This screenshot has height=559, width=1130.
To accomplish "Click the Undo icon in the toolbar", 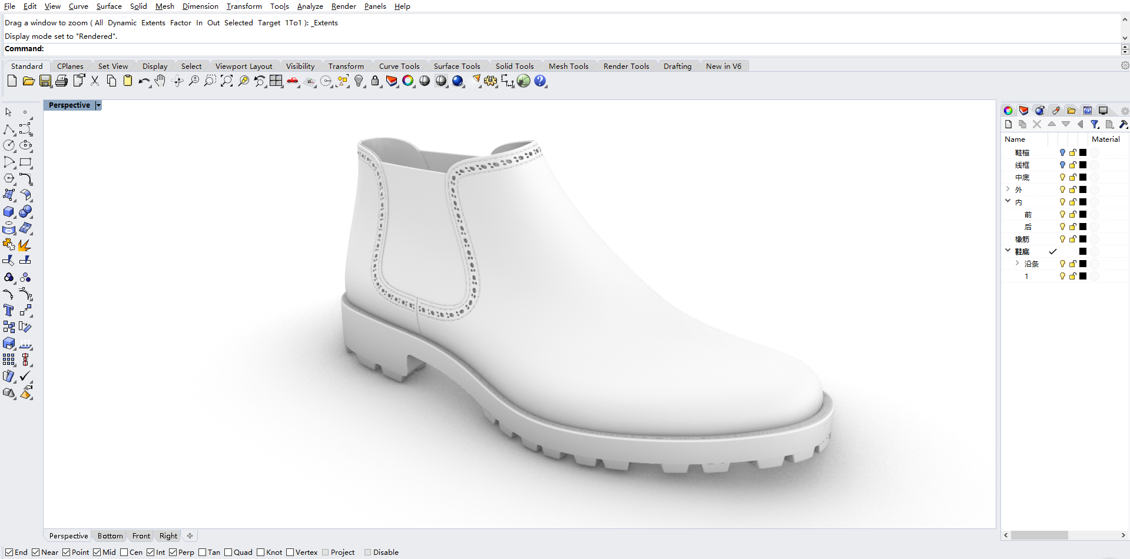I will tap(144, 81).
